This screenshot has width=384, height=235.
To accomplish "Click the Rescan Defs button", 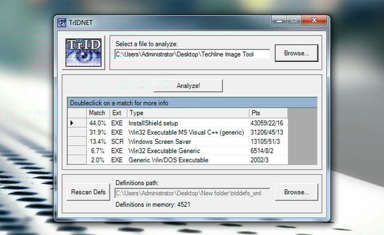I will tap(88, 192).
